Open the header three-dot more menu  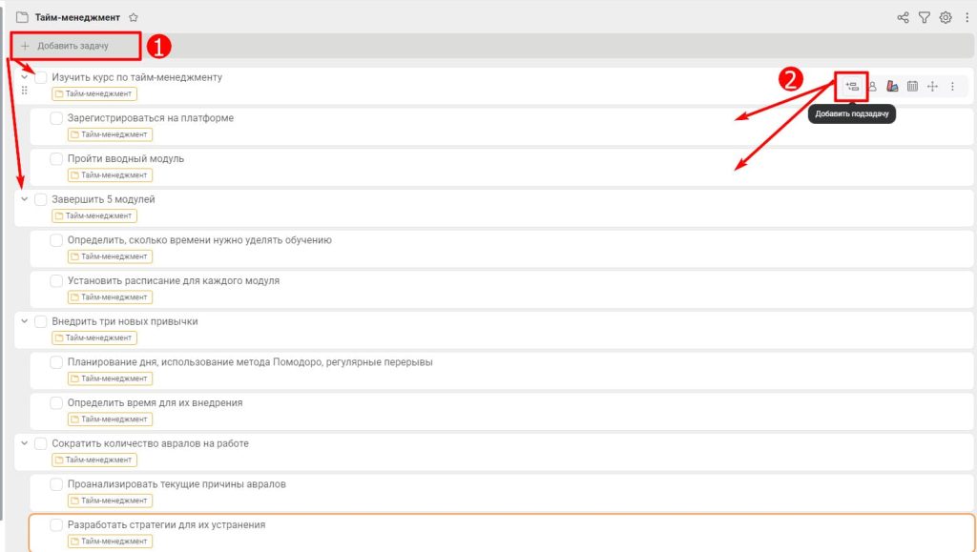click(966, 17)
